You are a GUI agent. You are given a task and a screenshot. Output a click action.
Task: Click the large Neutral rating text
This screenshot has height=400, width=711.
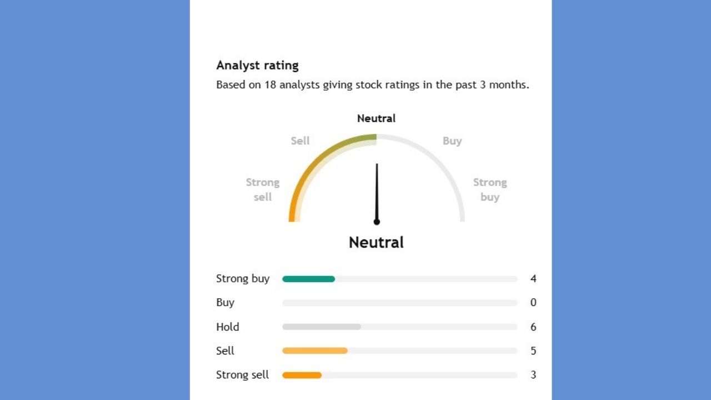376,242
